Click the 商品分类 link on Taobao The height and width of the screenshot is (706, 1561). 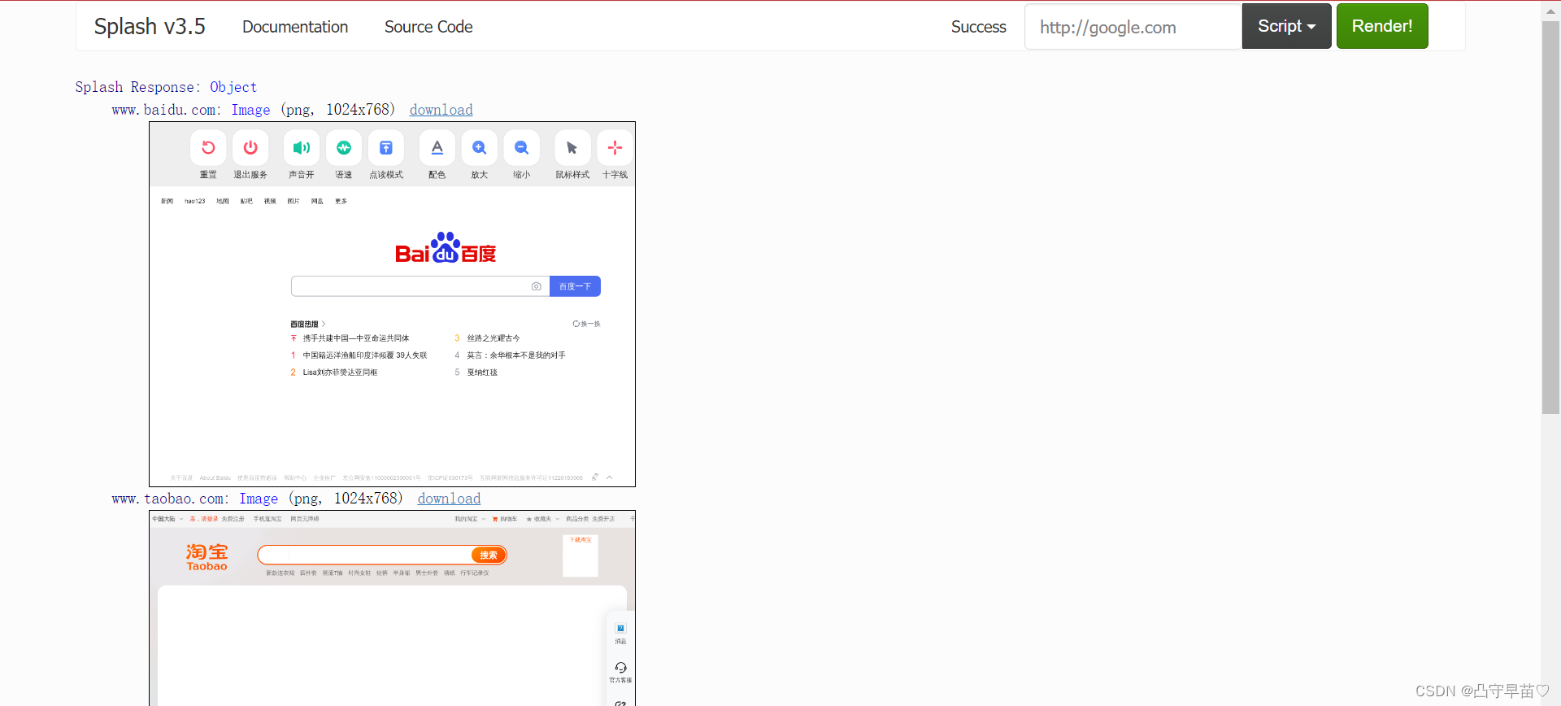(577, 519)
